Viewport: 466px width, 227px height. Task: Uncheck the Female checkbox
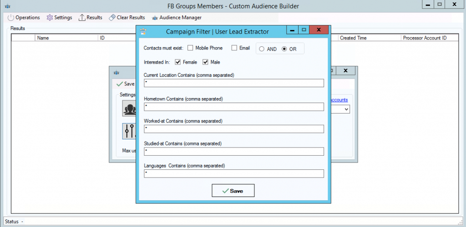[x=178, y=62]
